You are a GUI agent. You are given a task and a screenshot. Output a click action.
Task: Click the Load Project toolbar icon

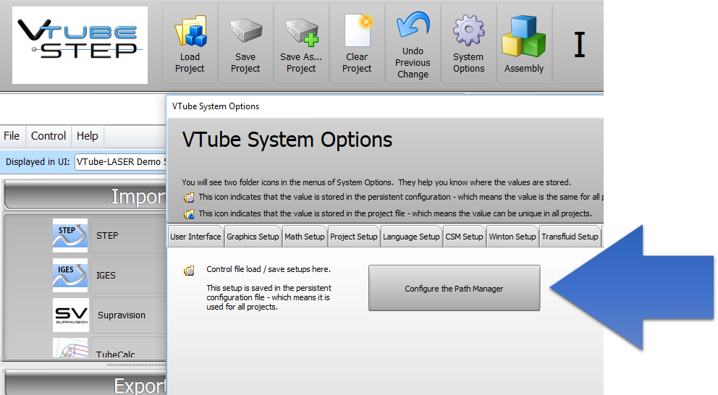(x=190, y=43)
